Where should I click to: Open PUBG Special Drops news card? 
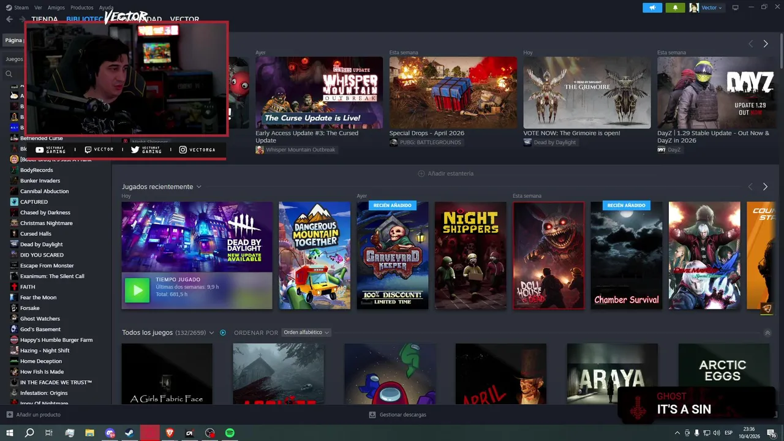(x=453, y=92)
